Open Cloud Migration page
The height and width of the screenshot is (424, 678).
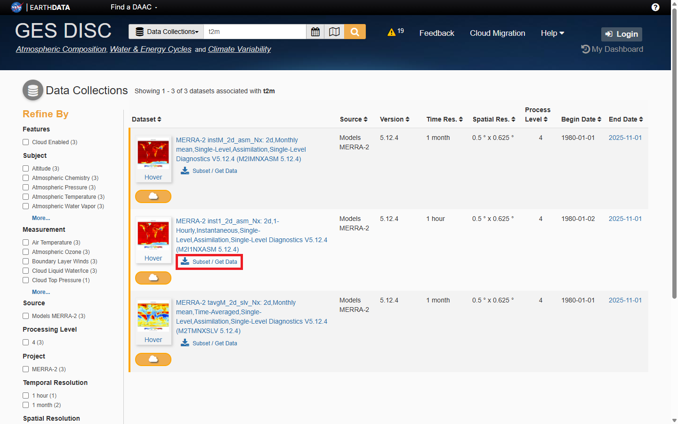tap(497, 33)
